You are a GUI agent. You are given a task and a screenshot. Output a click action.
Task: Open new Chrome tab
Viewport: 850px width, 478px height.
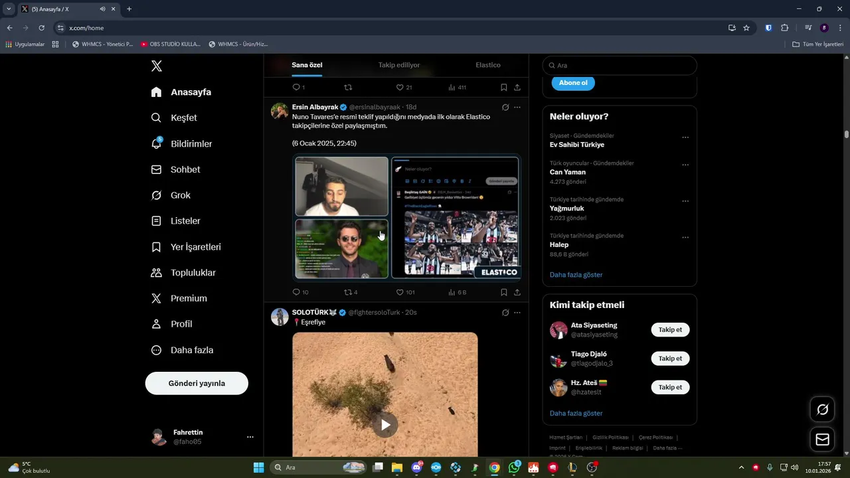coord(129,9)
